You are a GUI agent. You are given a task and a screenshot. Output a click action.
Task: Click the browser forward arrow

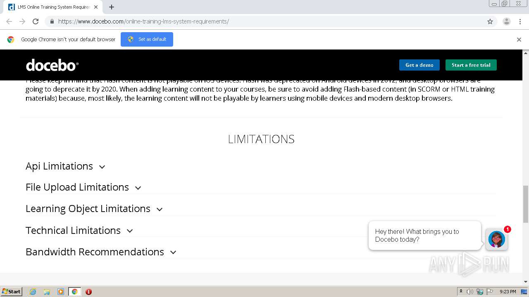(22, 21)
